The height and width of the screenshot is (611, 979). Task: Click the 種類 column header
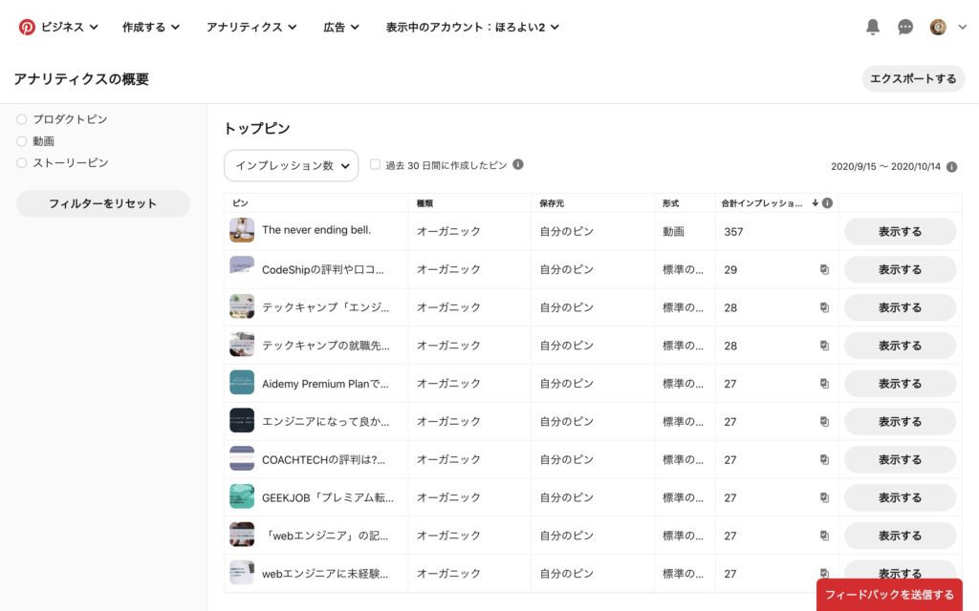424,203
